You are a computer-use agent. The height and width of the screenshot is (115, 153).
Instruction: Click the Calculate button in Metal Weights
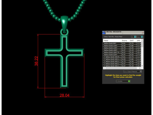point(123,81)
